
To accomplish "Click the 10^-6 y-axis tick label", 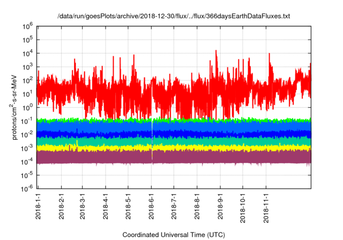I will click(27, 189).
